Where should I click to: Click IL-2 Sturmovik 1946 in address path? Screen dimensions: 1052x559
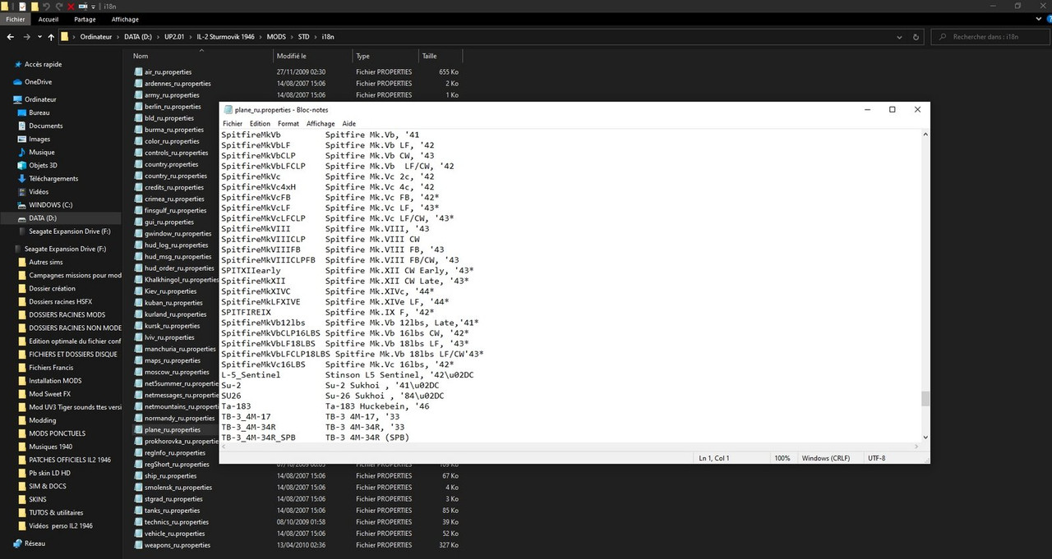(x=224, y=37)
